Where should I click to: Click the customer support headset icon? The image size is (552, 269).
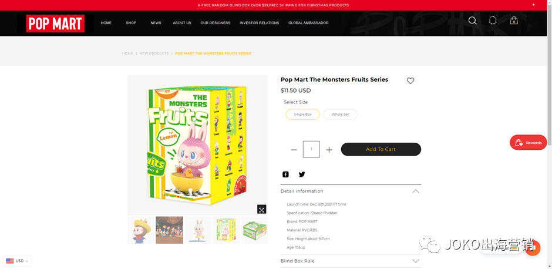pyautogui.click(x=493, y=21)
